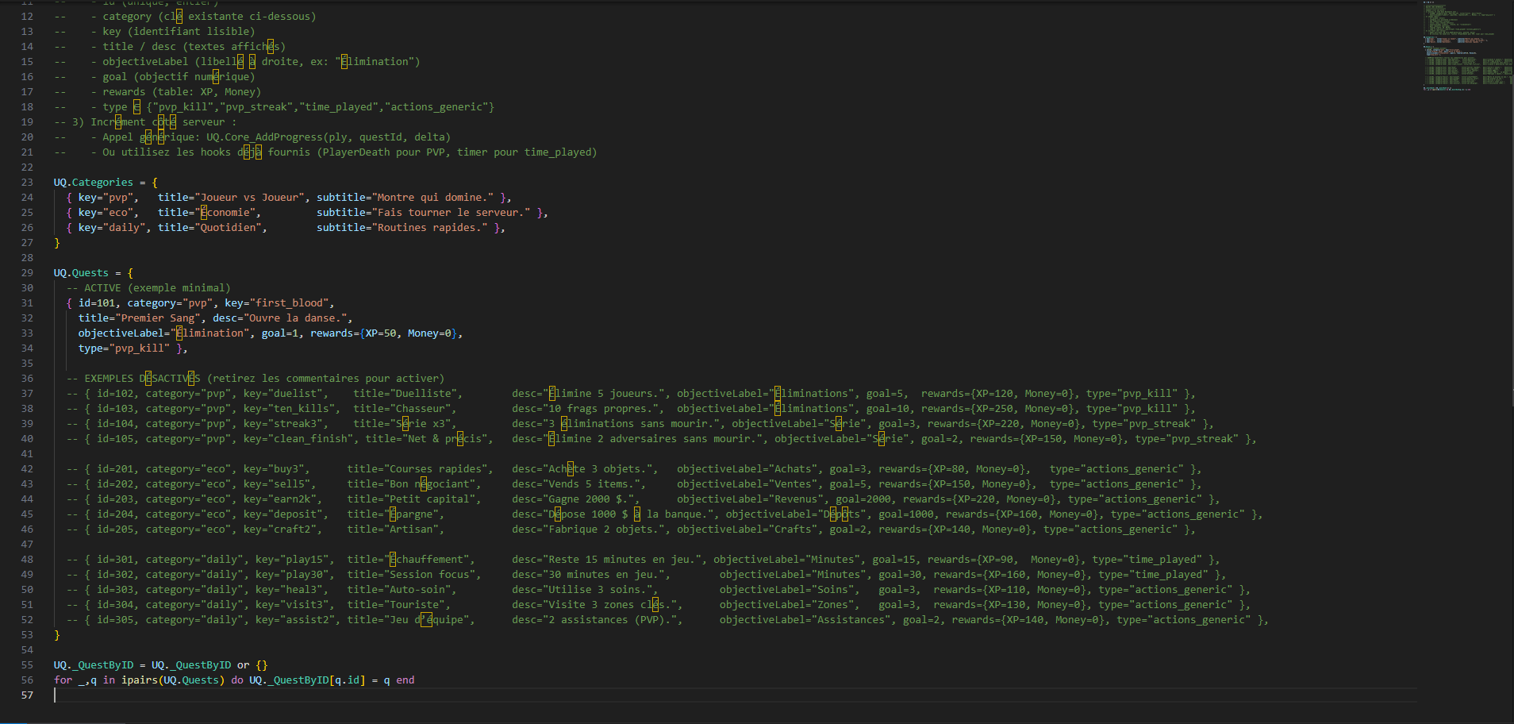
Task: Click title="Premier Sang" string
Action: 139,318
